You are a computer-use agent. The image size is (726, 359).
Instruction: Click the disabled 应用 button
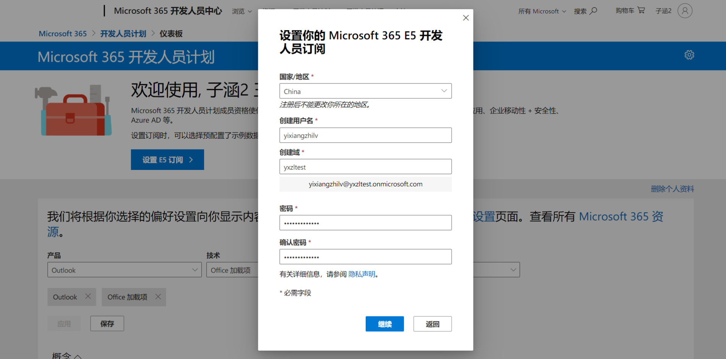pos(64,324)
